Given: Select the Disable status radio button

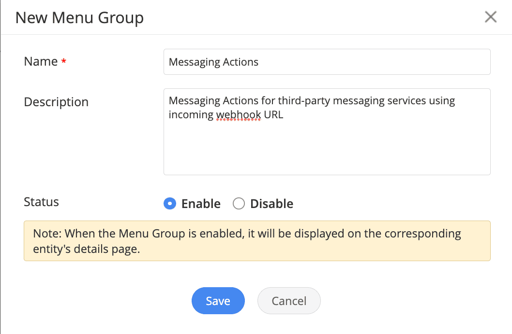Looking at the screenshot, I should (x=239, y=204).
